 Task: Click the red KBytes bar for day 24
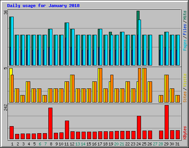(139, 127)
